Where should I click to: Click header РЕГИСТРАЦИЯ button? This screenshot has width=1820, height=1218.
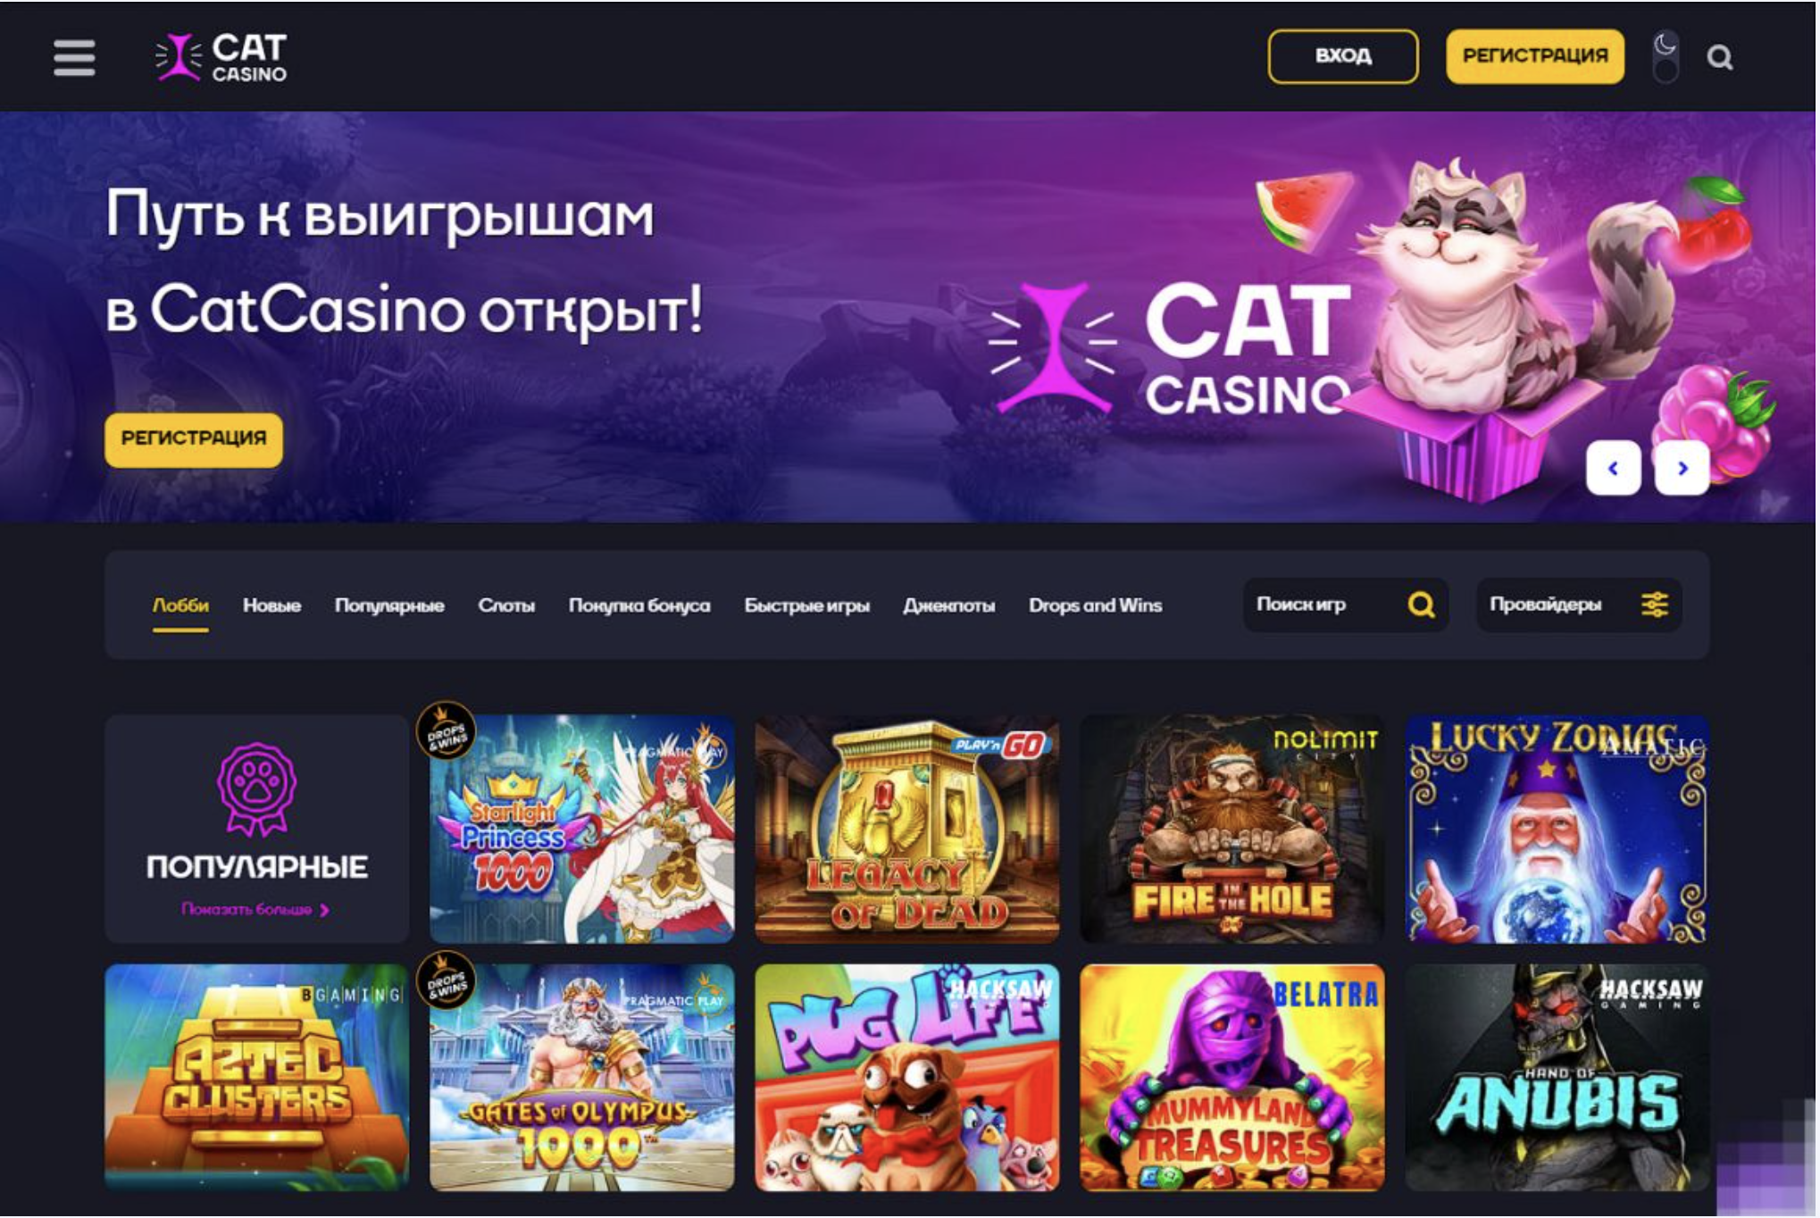click(x=1535, y=56)
